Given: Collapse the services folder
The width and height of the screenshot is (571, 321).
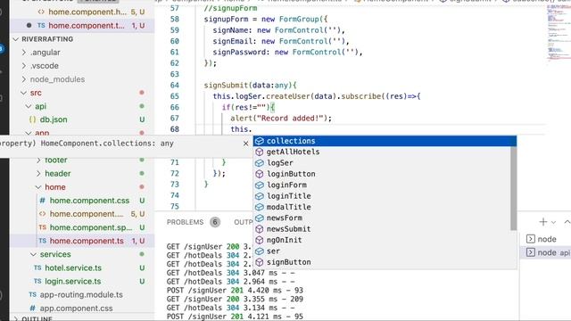Looking at the screenshot, I should click(x=34, y=254).
